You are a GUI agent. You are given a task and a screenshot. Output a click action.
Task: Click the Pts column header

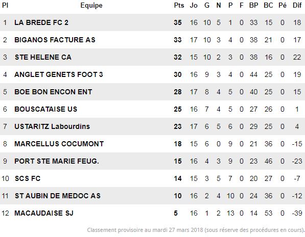pyautogui.click(x=179, y=5)
